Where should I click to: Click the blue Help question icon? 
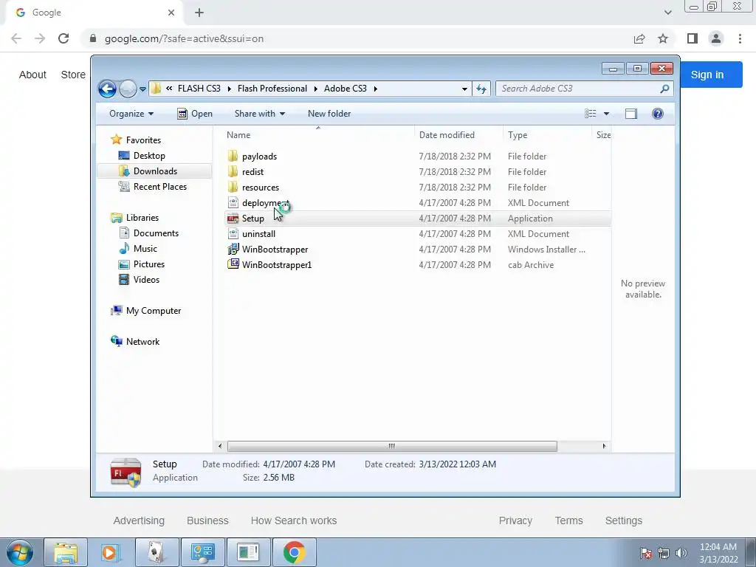[x=658, y=114]
